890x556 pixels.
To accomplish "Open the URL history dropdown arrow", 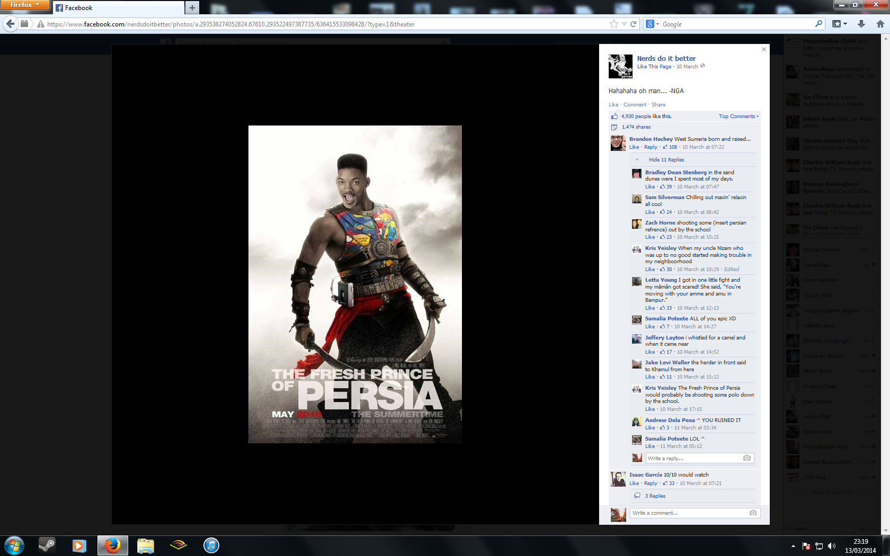I will coord(624,24).
